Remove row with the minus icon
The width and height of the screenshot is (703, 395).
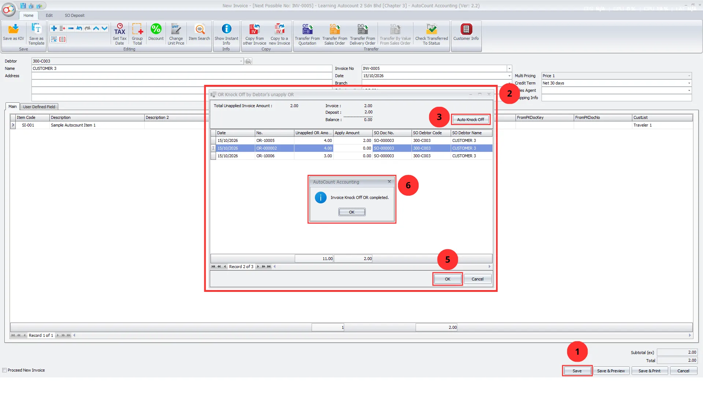tap(71, 28)
